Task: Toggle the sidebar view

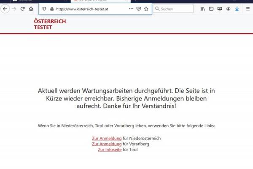Action: pyautogui.click(x=211, y=8)
